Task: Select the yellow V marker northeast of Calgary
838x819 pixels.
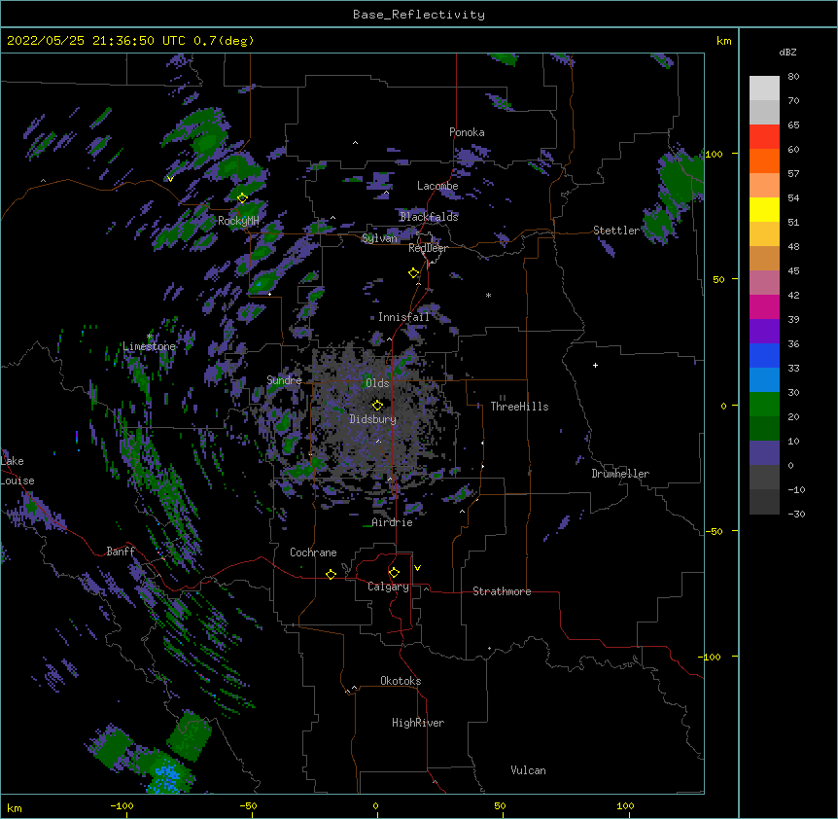Action: click(x=417, y=568)
